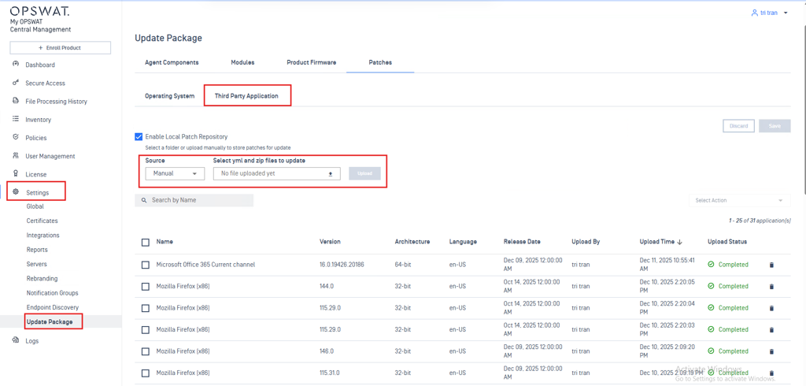This screenshot has height=386, width=806.
Task: Open the Modules tab
Action: click(x=242, y=62)
